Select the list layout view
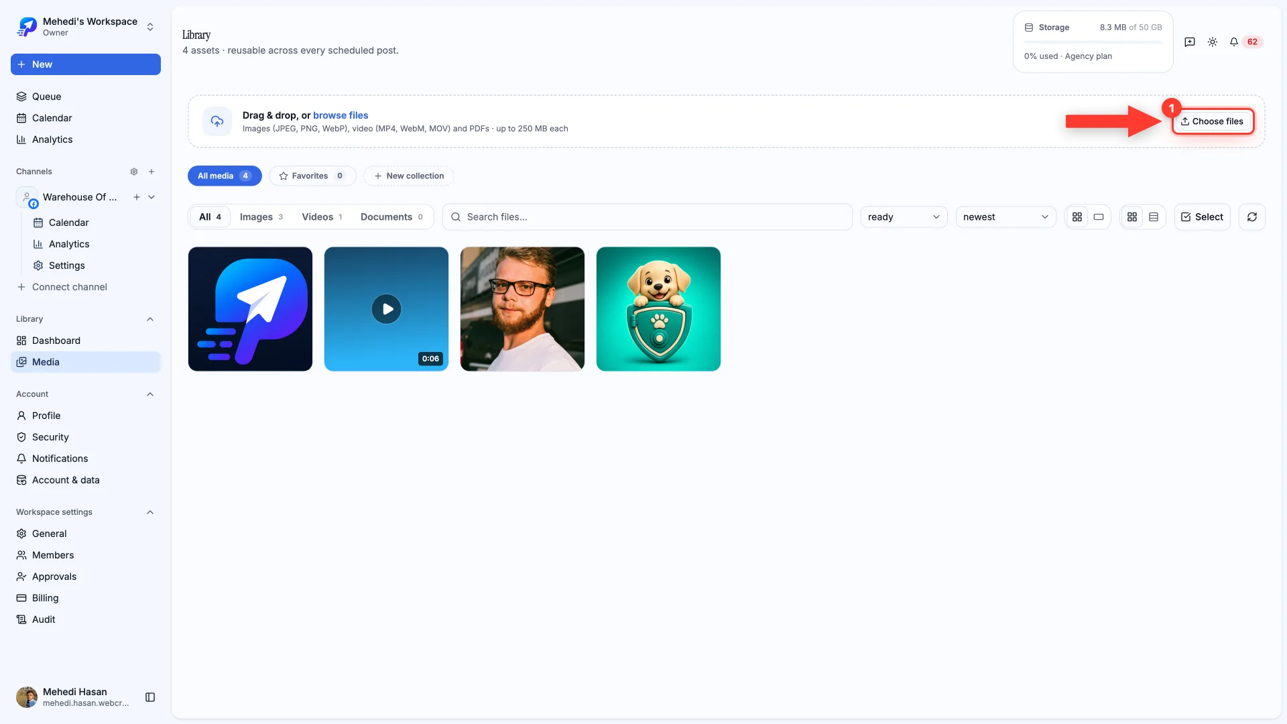This screenshot has width=1287, height=724. [x=1154, y=217]
